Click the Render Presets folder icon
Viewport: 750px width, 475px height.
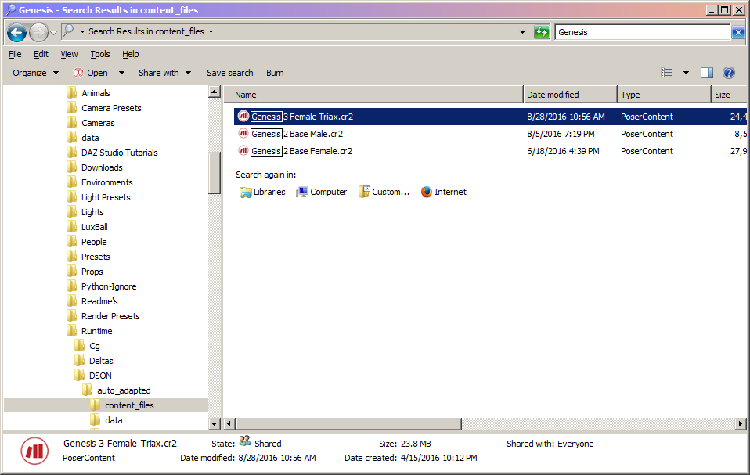(72, 315)
